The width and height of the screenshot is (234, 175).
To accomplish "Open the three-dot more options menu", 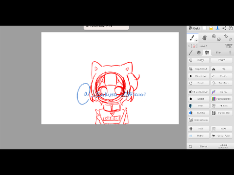I will coord(230,52).
